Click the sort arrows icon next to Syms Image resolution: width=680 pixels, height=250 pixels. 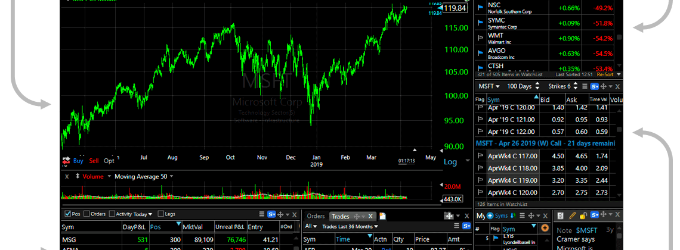click(513, 215)
